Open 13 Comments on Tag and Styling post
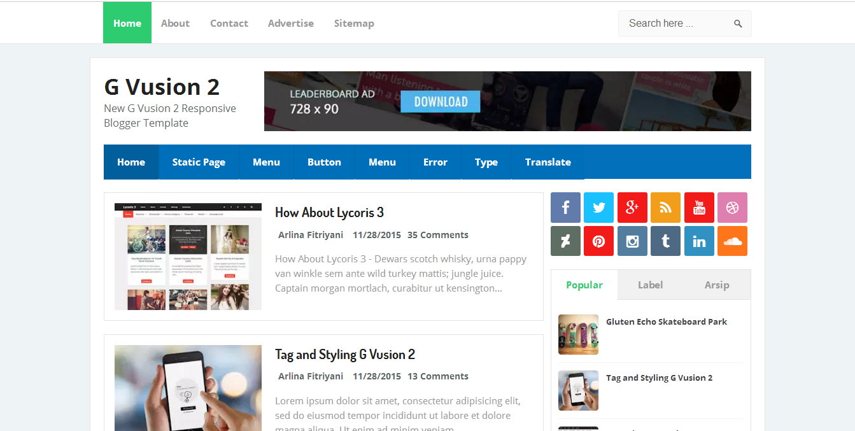The width and height of the screenshot is (855, 431). (x=438, y=376)
